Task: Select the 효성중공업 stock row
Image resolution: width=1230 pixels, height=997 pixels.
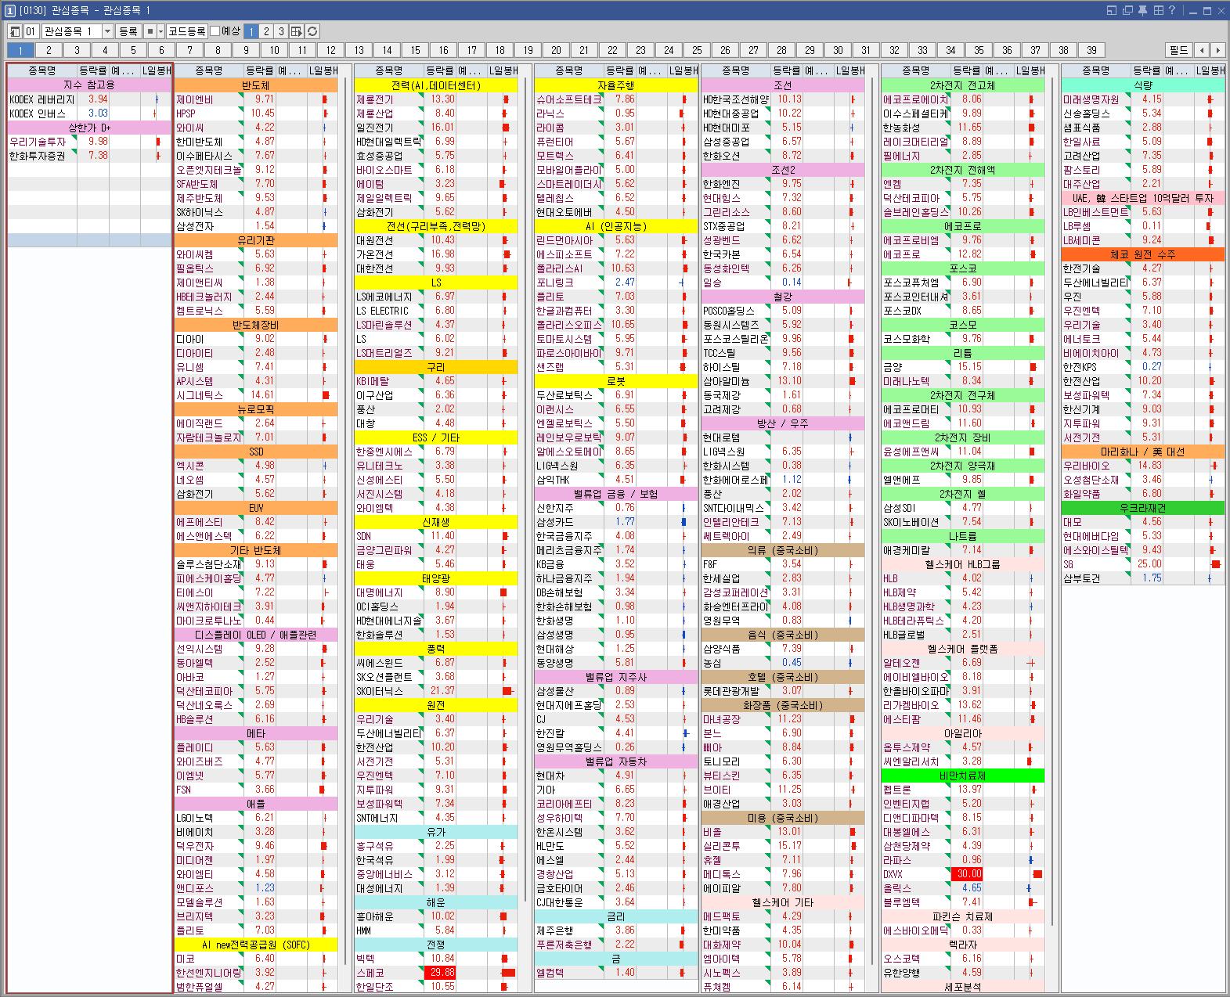Action: point(436,156)
